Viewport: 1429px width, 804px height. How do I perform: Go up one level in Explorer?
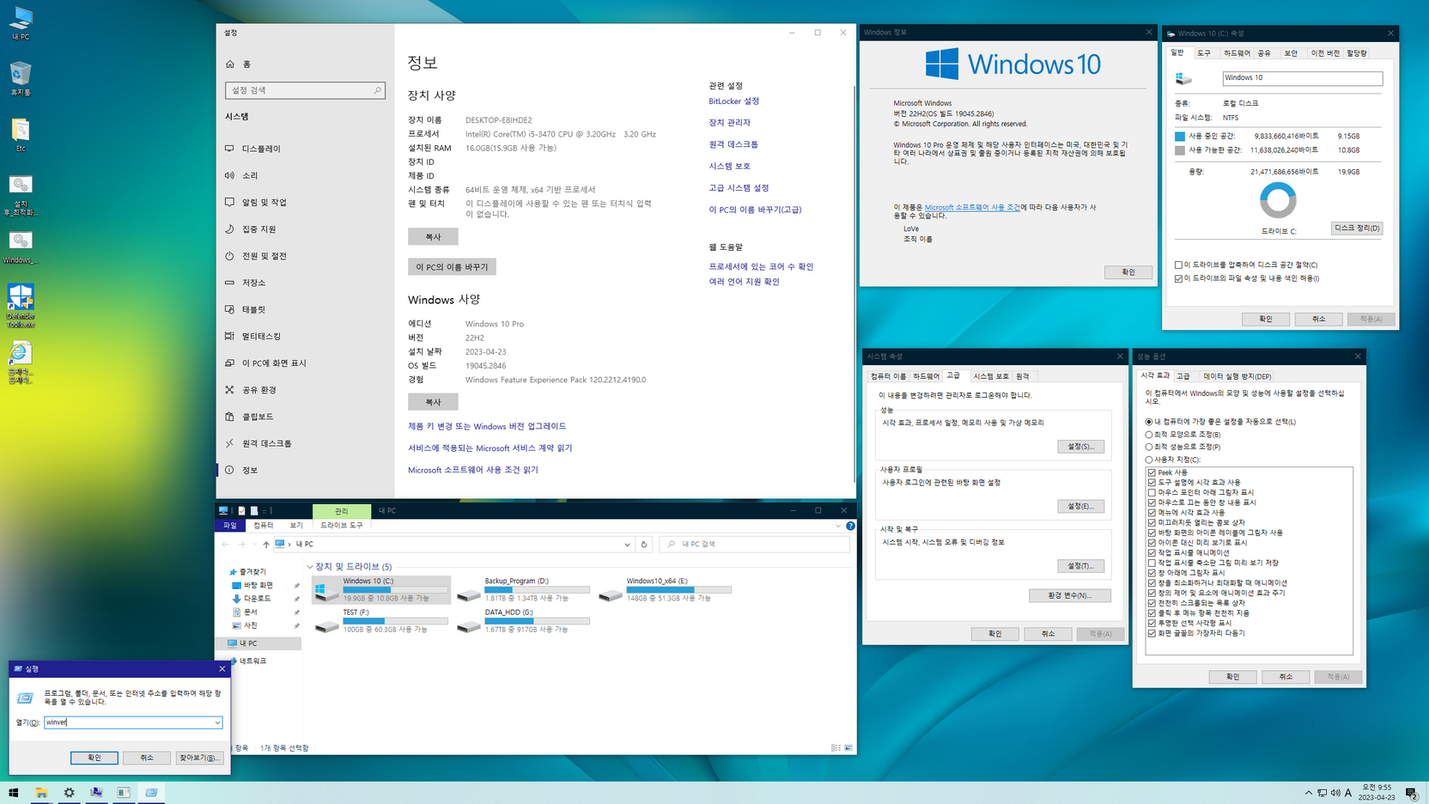click(266, 544)
